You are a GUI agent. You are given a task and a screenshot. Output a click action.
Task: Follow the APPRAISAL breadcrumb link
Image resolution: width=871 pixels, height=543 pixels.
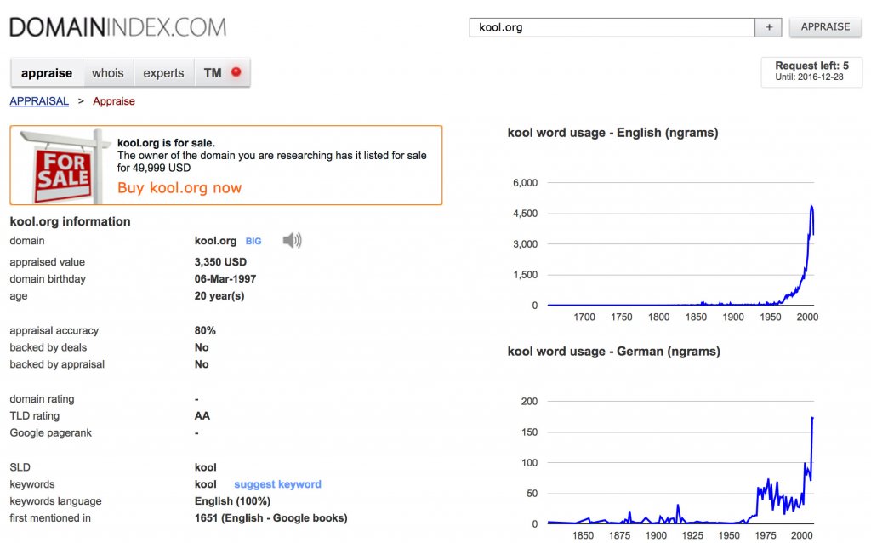[x=39, y=101]
